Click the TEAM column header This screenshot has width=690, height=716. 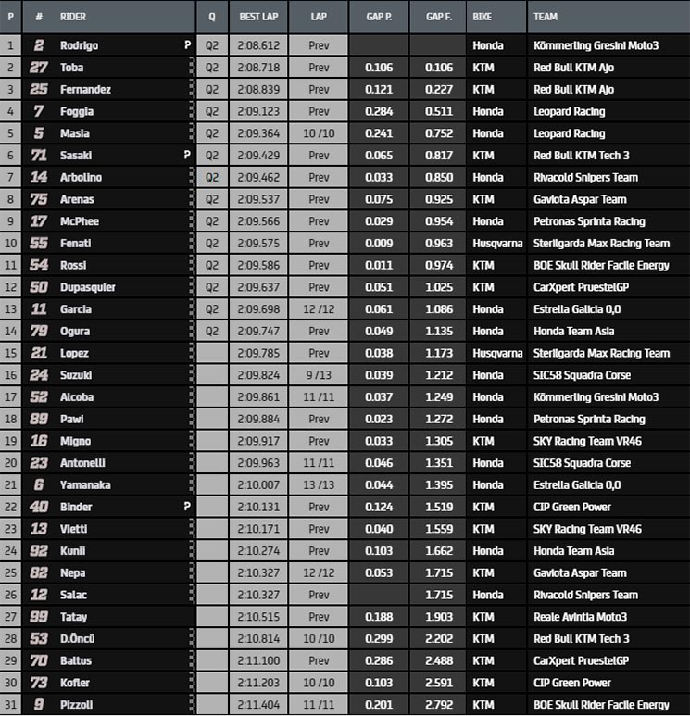pos(546,17)
